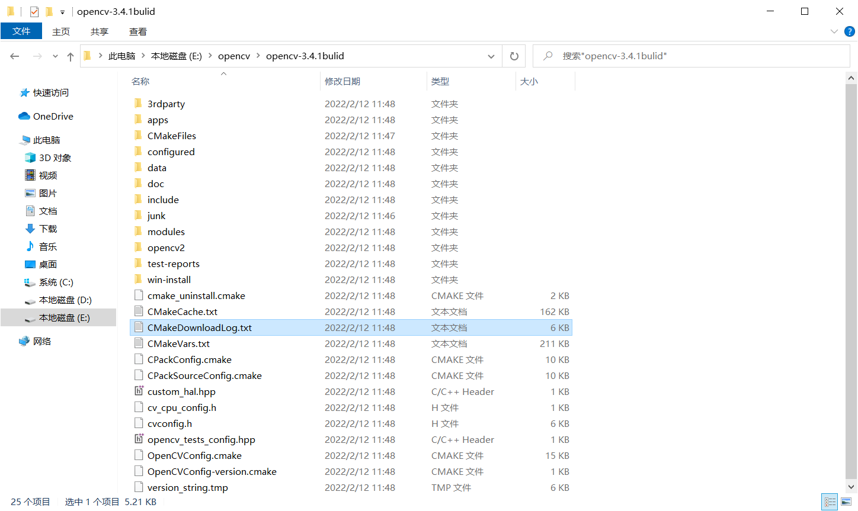Screen dimensions: 858x511
Task: Collapse the ribbon using the chevron
Action: [x=834, y=31]
